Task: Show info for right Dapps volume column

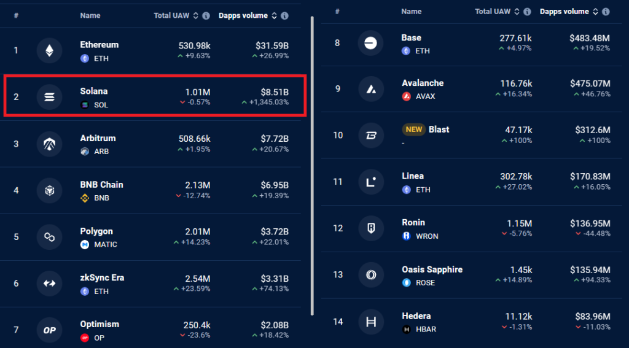Action: [x=606, y=12]
